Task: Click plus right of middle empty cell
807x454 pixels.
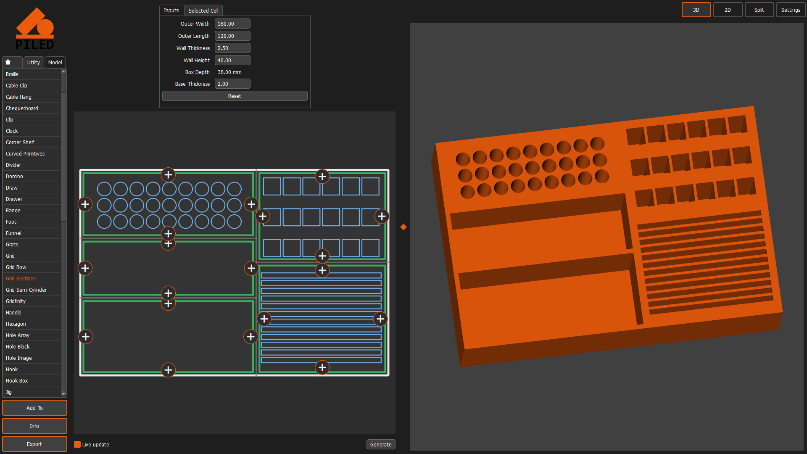Action: [x=251, y=268]
